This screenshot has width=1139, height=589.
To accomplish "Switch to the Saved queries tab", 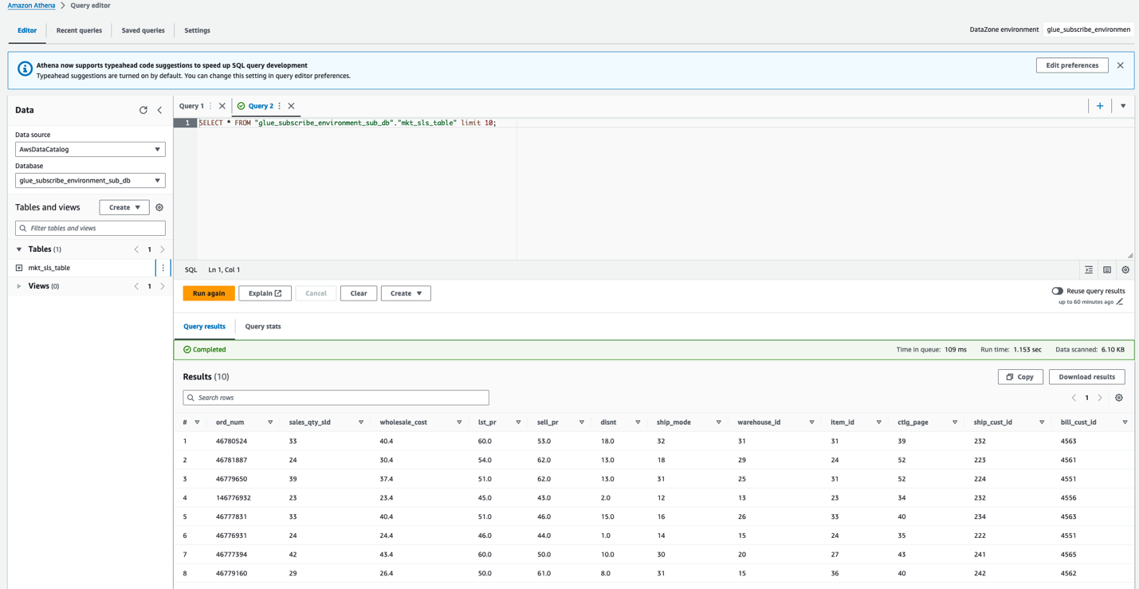I will coord(143,30).
